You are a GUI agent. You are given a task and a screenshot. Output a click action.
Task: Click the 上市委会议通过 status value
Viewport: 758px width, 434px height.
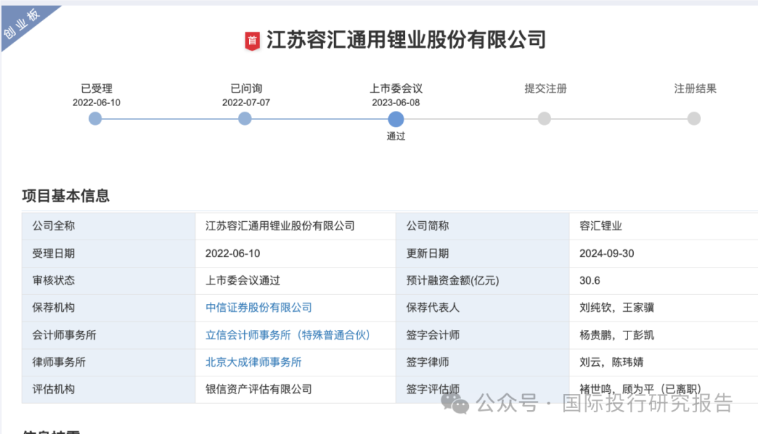click(x=243, y=281)
